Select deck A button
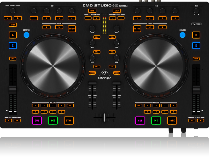Viewport: 209px width, 157px height. point(13,35)
